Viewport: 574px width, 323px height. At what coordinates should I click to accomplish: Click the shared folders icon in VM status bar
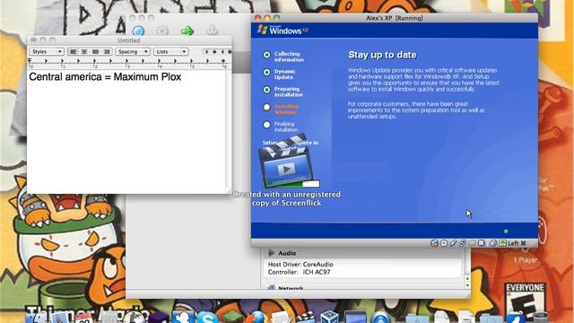click(472, 243)
